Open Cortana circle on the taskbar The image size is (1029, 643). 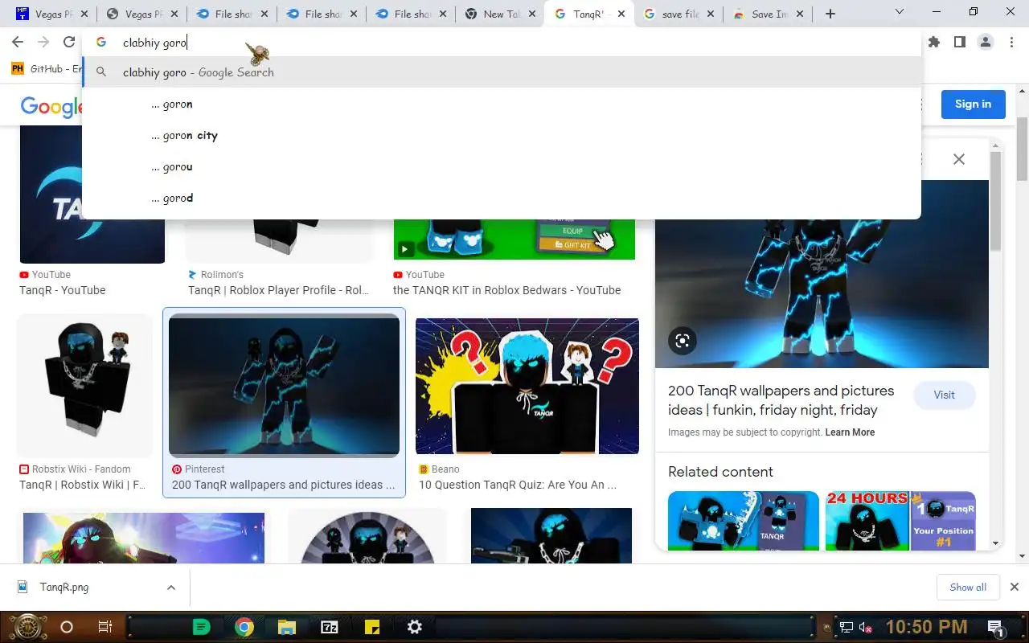point(67,627)
